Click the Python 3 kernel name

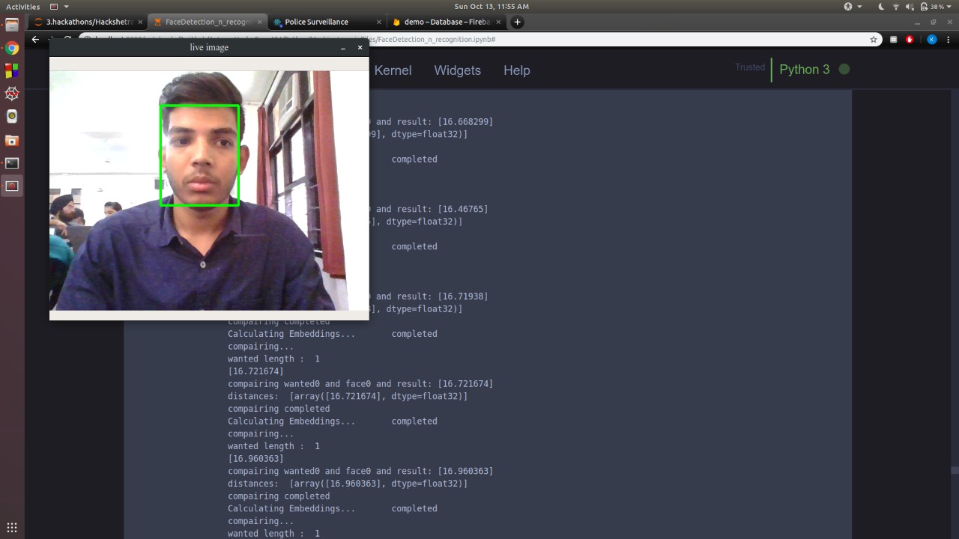tap(805, 70)
